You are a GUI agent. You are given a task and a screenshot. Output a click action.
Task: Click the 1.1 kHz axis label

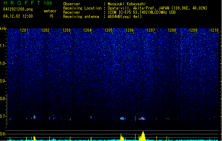point(3,46)
